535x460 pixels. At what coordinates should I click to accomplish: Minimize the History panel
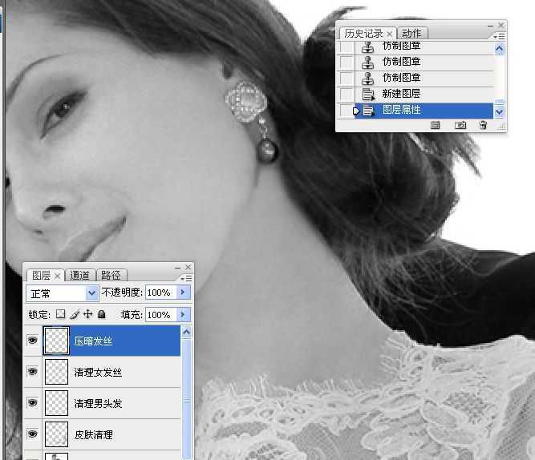point(490,26)
